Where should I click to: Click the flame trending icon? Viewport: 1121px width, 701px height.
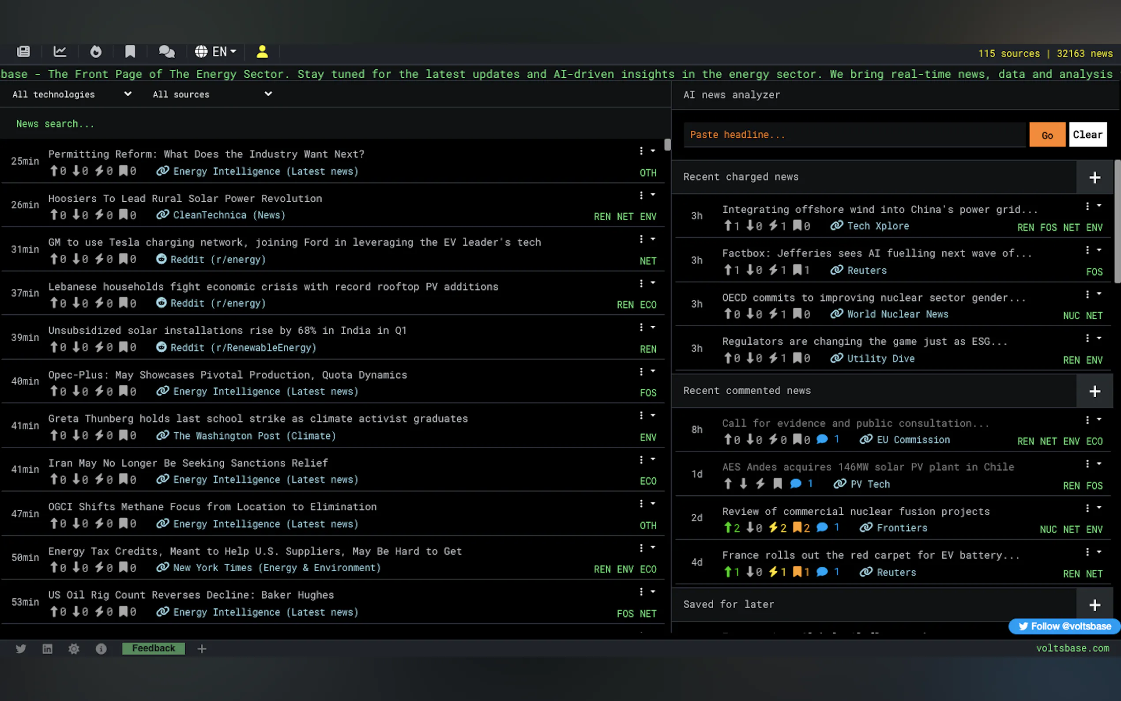point(96,52)
